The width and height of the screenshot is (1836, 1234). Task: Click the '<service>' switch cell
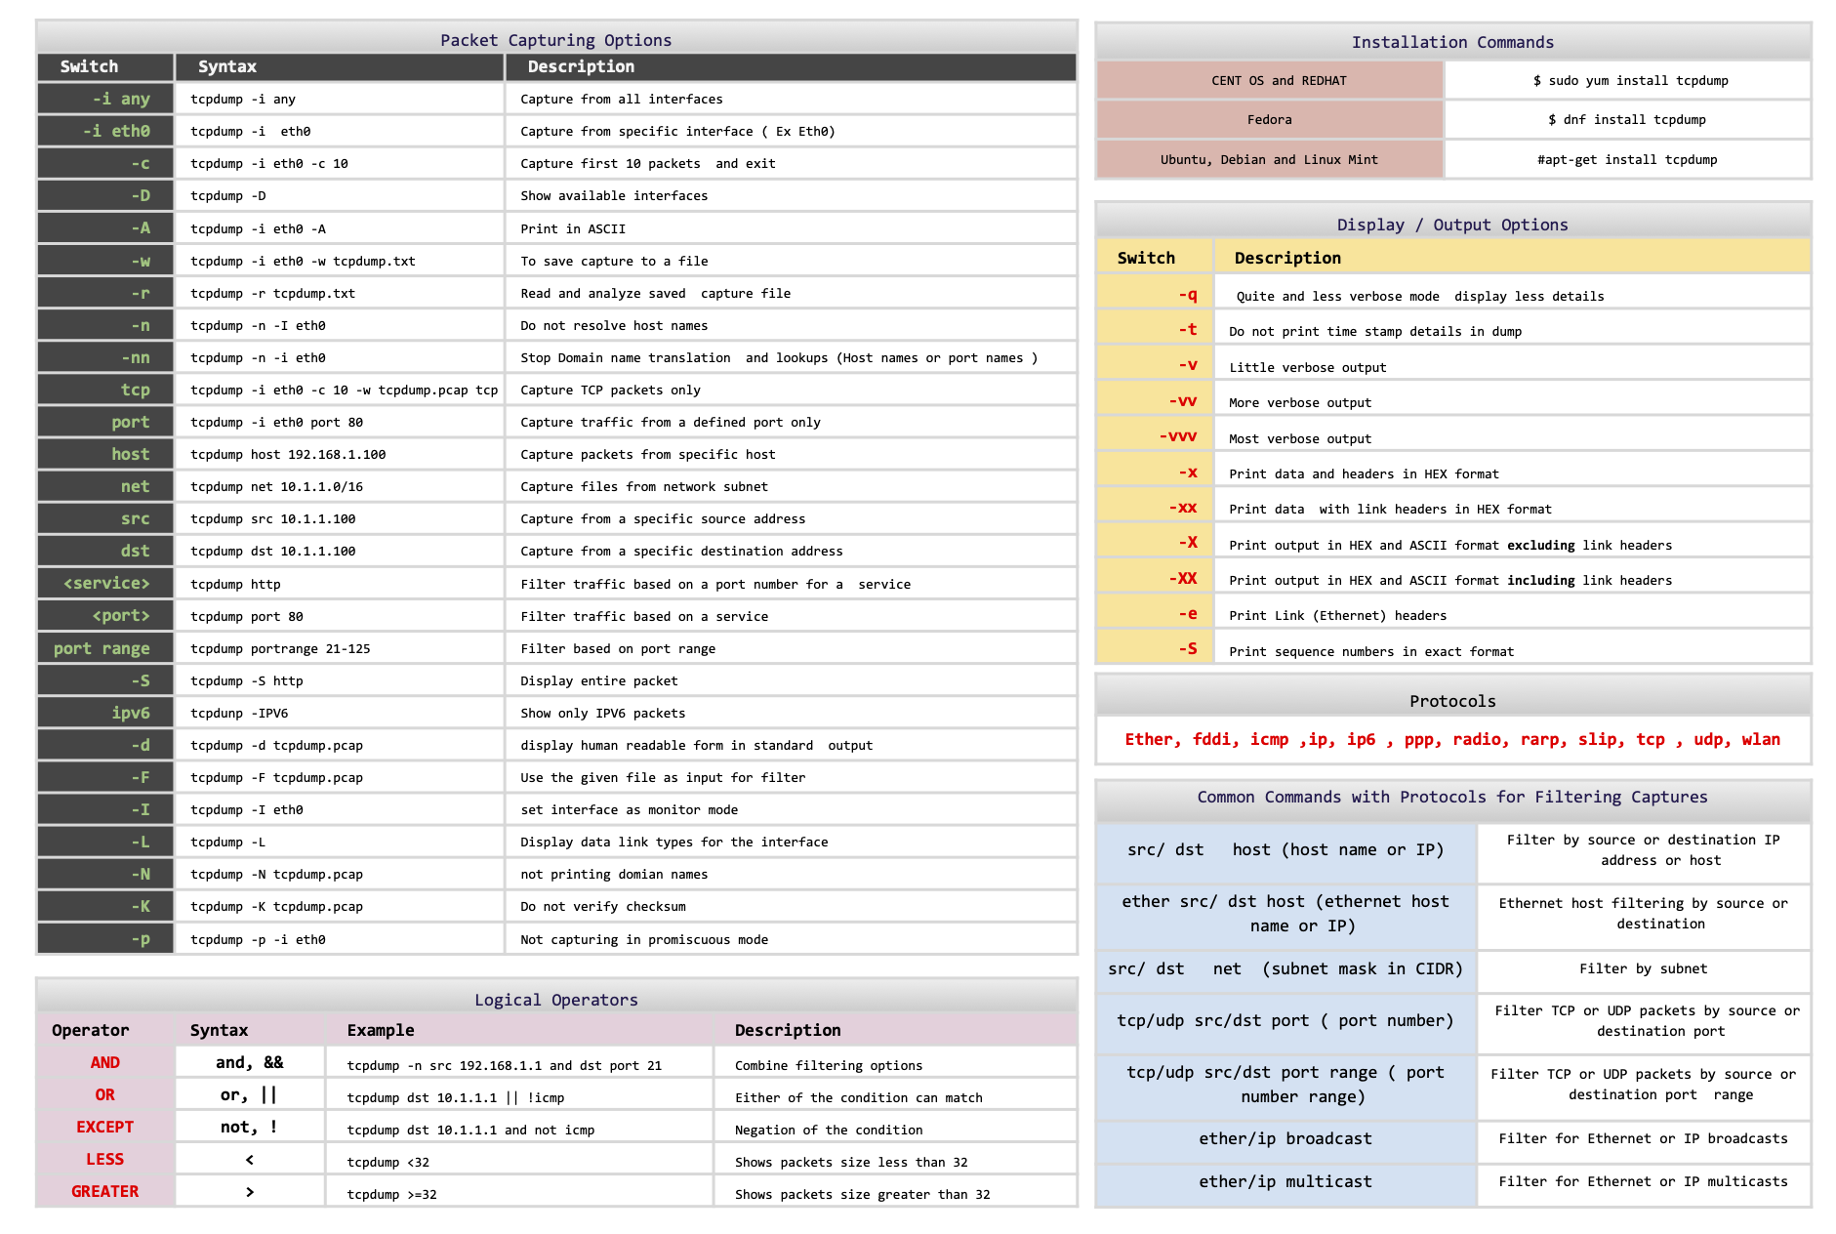point(105,583)
